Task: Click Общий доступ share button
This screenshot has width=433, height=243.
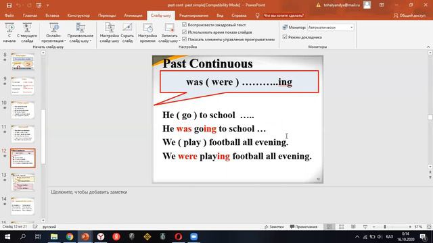Action: 409,16
